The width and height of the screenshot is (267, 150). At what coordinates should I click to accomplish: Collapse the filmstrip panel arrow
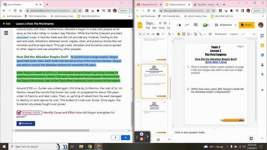point(169,139)
